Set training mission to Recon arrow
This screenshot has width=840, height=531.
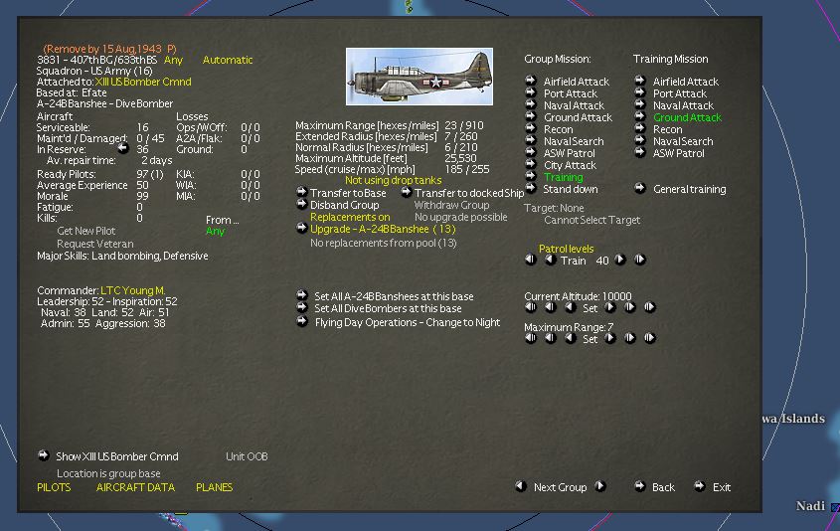coord(639,128)
